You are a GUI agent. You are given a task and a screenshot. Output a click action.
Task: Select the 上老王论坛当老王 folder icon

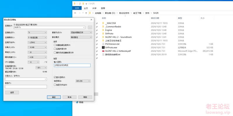pos(103,40)
